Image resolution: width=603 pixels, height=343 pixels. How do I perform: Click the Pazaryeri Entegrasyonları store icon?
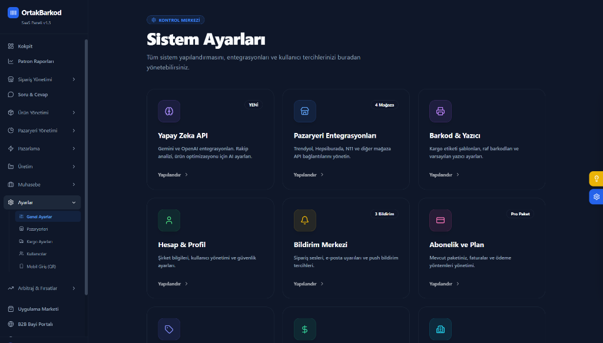pyautogui.click(x=304, y=111)
